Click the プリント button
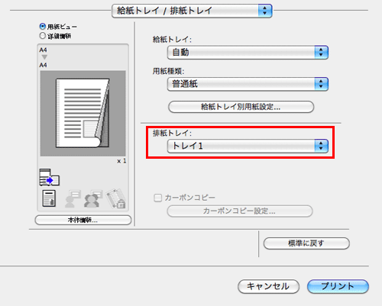The image size is (382, 306). (x=338, y=286)
